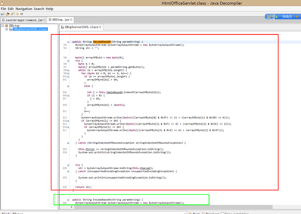301x214 pixels.
Task: Click the Search toolbar icon
Action: point(11,14)
